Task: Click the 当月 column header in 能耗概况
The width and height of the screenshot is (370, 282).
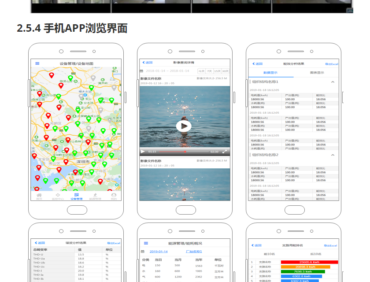Action: pyautogui.click(x=178, y=260)
